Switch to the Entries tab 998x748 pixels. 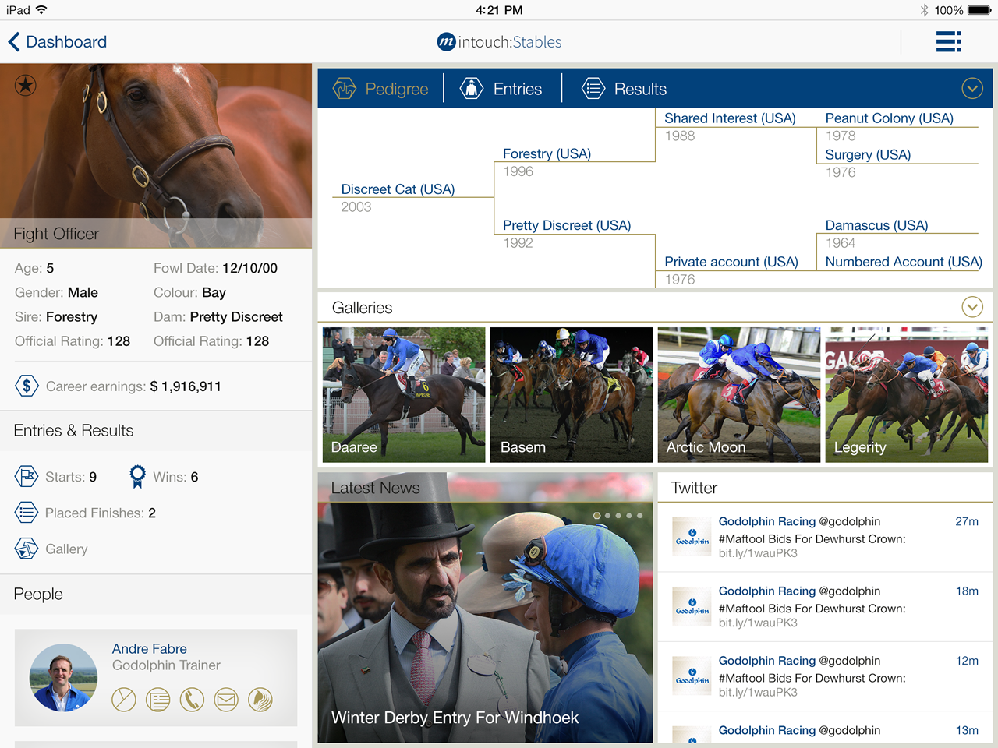coord(501,89)
